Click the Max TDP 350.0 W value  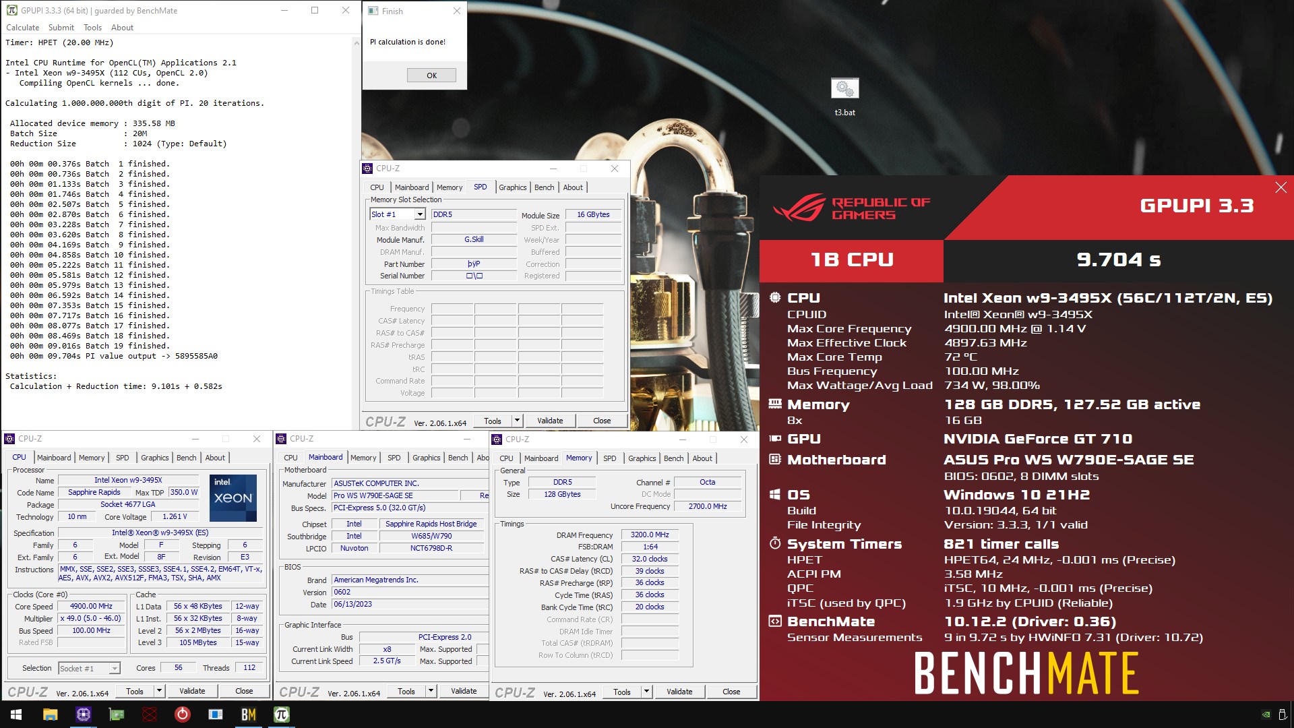tap(184, 492)
